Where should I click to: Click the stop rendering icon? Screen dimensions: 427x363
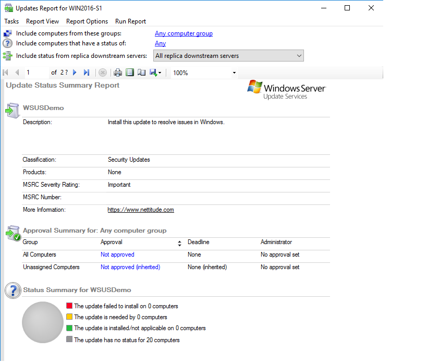pos(103,72)
